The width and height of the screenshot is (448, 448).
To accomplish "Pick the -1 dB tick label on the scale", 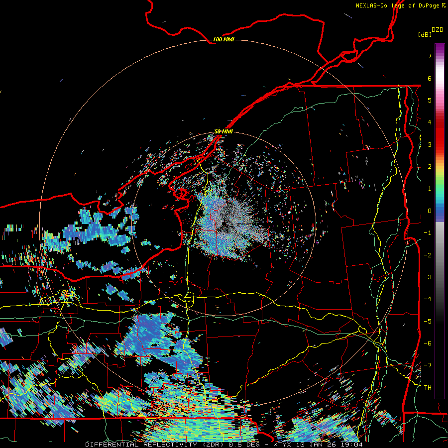I will pos(428,233).
